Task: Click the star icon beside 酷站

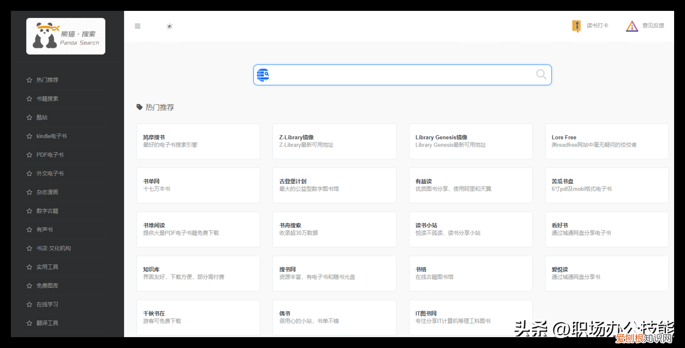Action: coord(29,117)
